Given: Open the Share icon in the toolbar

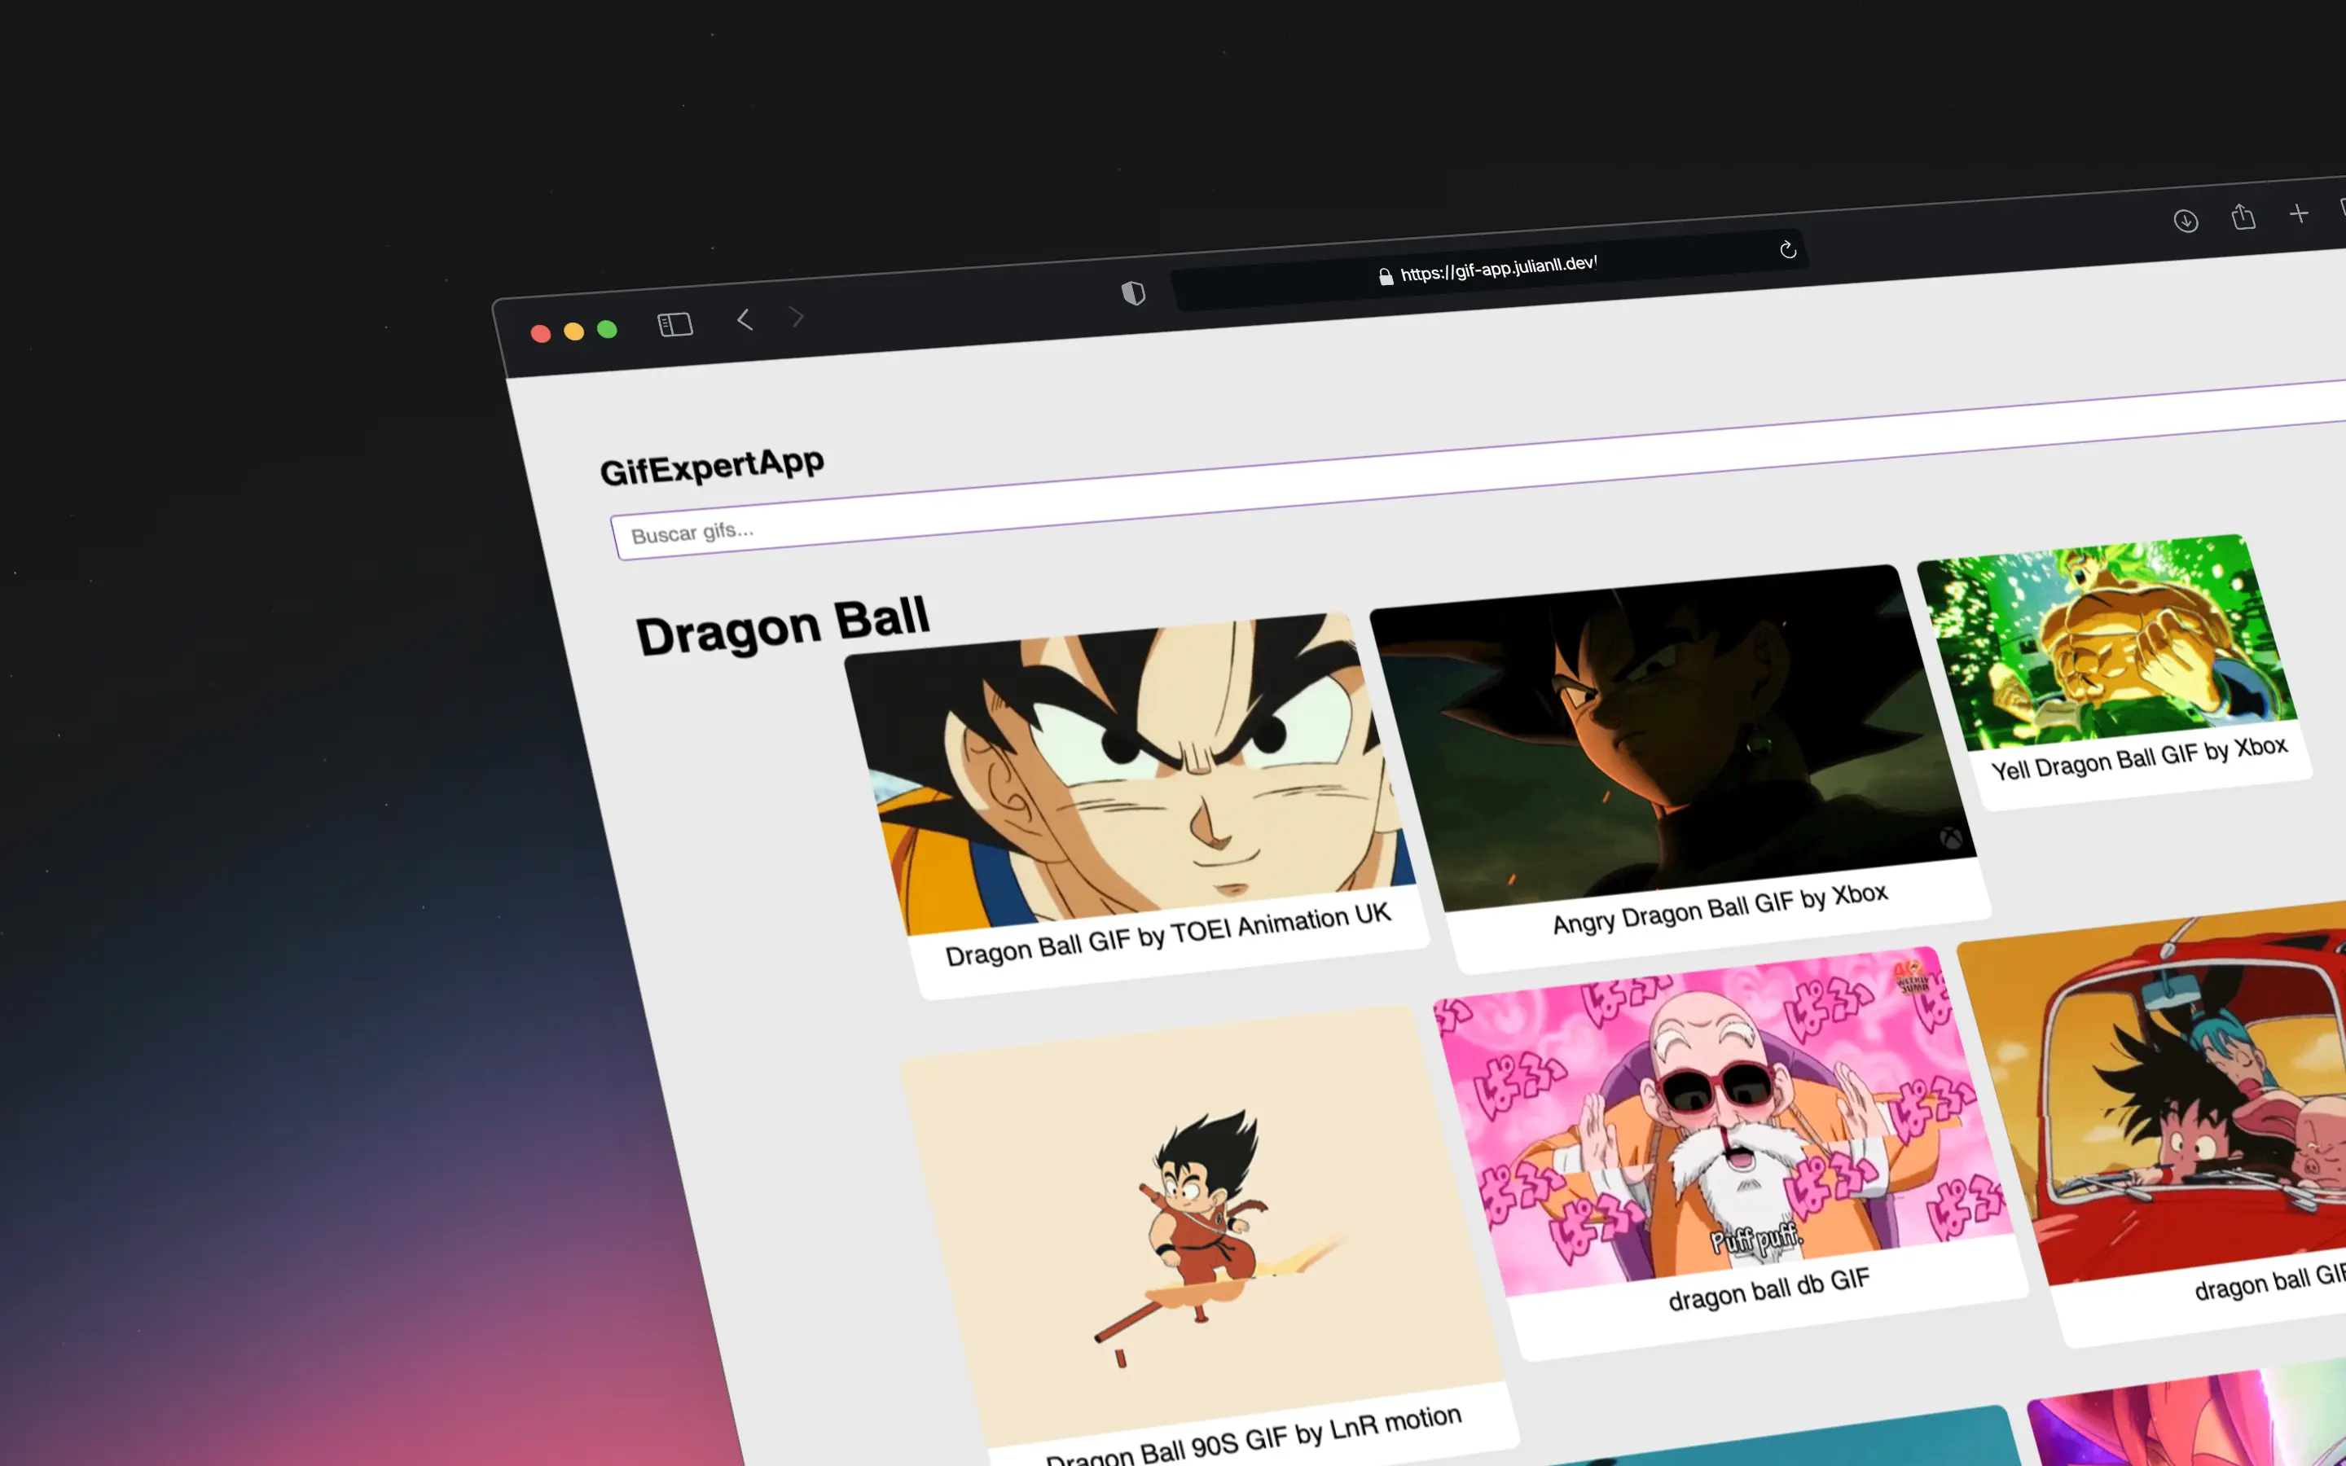Looking at the screenshot, I should pyautogui.click(x=2243, y=216).
